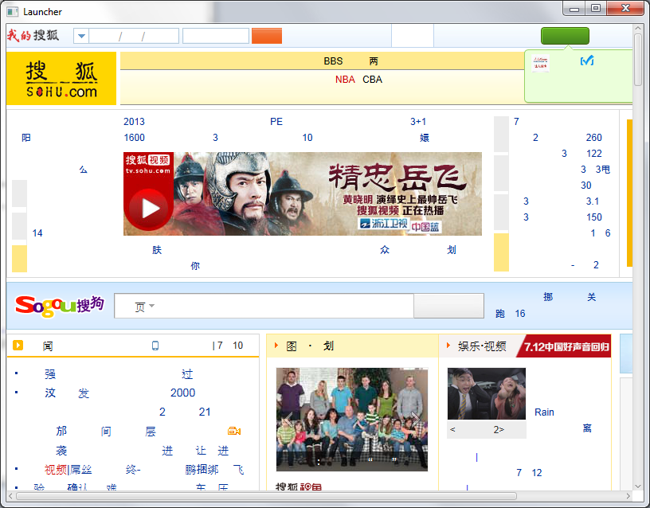
Task: Click the Sogou search logo
Action: pos(60,305)
